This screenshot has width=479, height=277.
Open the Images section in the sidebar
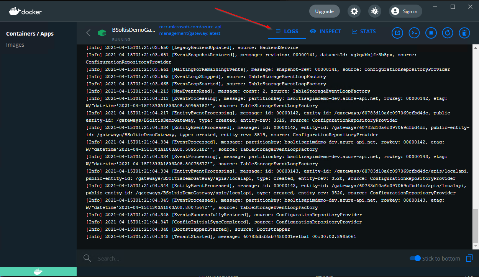(x=15, y=44)
